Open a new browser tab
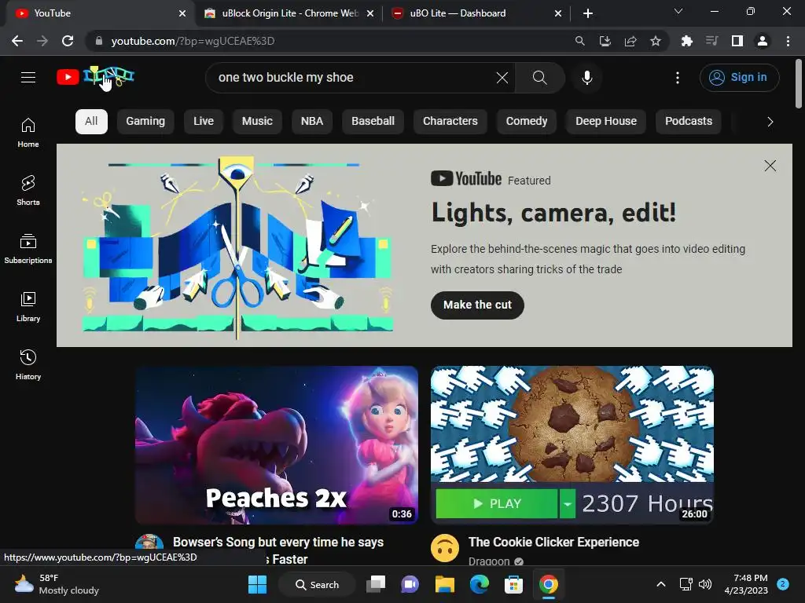805x603 pixels. pyautogui.click(x=588, y=14)
